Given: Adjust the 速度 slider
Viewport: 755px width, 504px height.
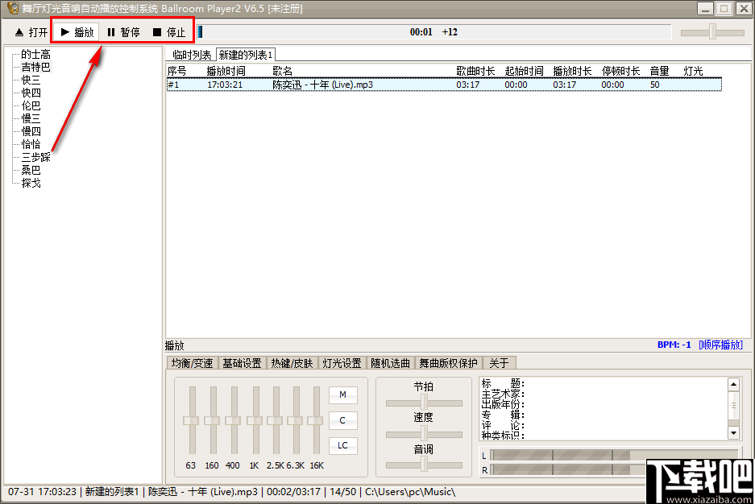Looking at the screenshot, I should click(x=424, y=434).
